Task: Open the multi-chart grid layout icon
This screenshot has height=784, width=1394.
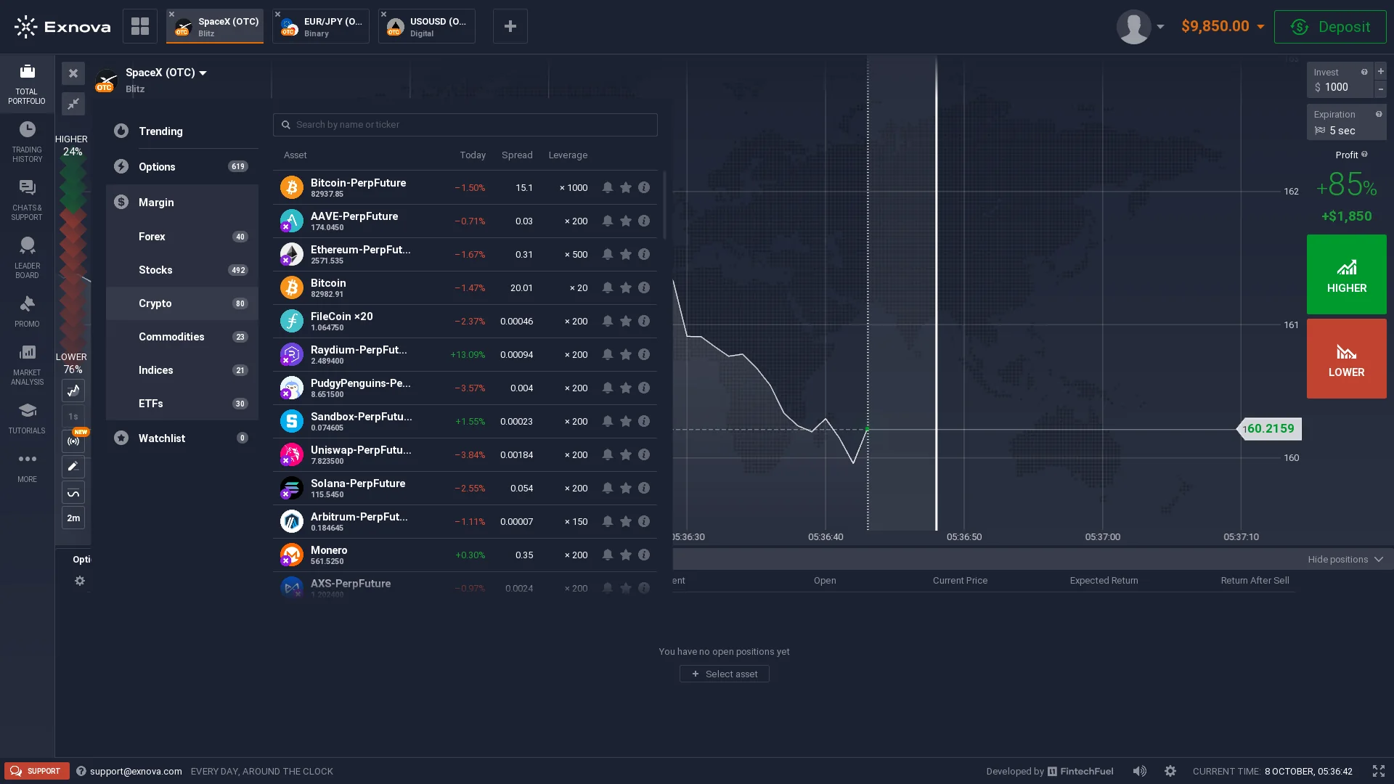Action: click(x=140, y=27)
